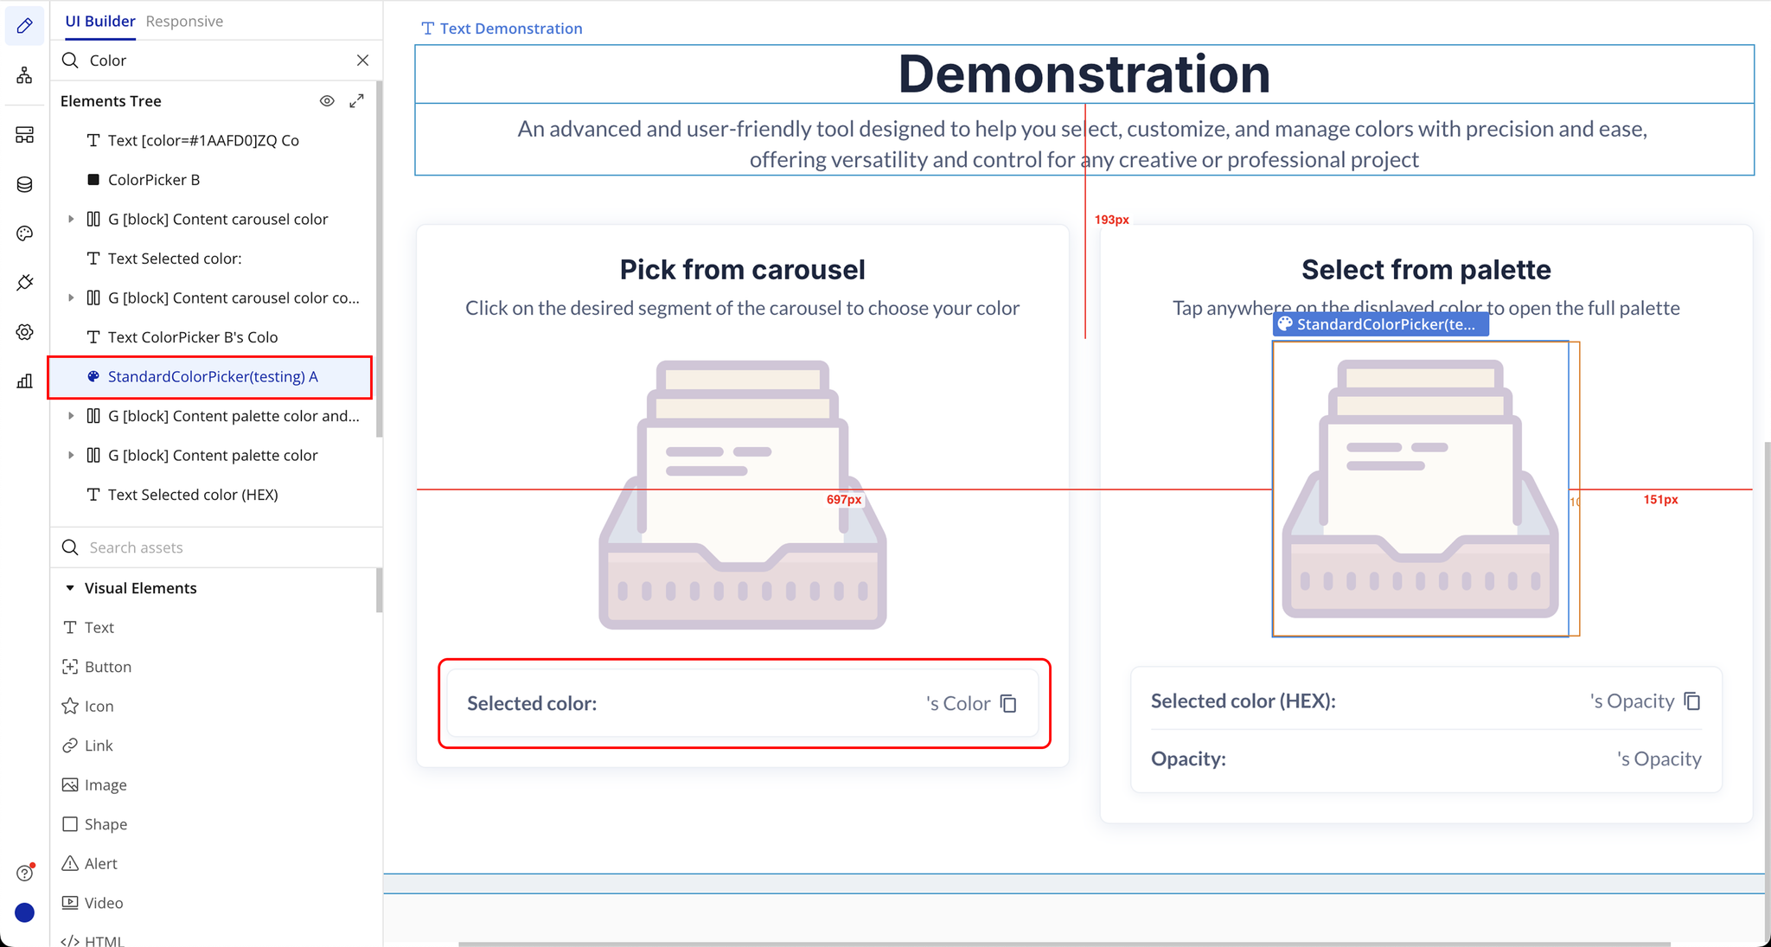
Task: Select ColorPicker B in the Elements Tree
Action: [153, 180]
